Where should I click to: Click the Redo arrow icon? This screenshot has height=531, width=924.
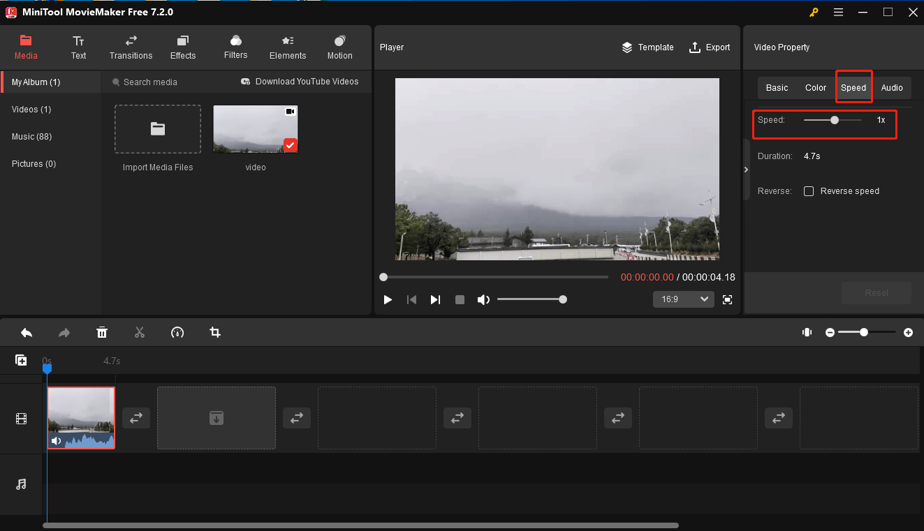point(64,333)
